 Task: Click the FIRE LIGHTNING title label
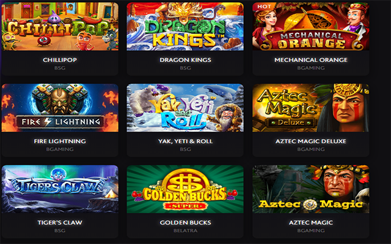point(60,141)
